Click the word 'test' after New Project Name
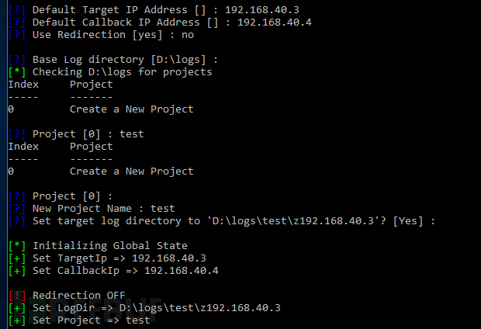Image resolution: width=481 pixels, height=329 pixels. tap(163, 209)
